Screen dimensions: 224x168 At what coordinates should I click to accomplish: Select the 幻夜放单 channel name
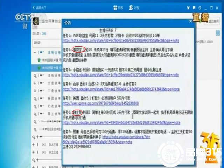coord(54,106)
